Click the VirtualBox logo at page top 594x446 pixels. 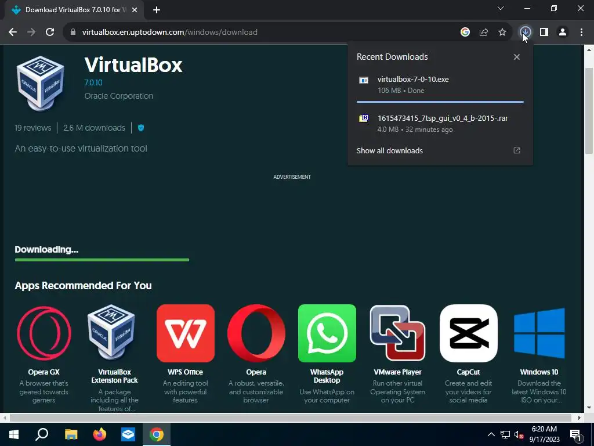click(41, 84)
